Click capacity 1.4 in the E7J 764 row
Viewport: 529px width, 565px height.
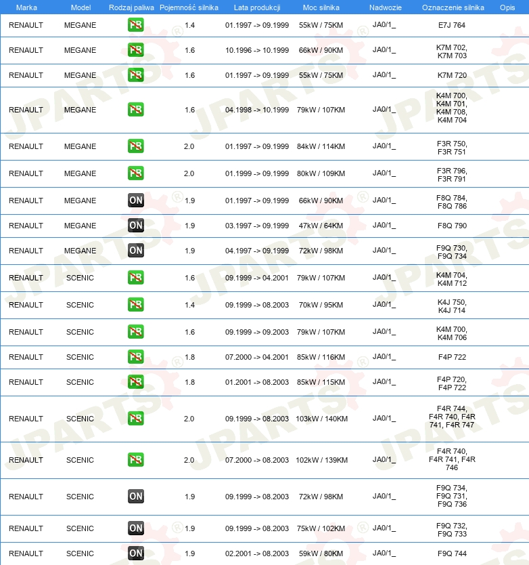tap(189, 26)
